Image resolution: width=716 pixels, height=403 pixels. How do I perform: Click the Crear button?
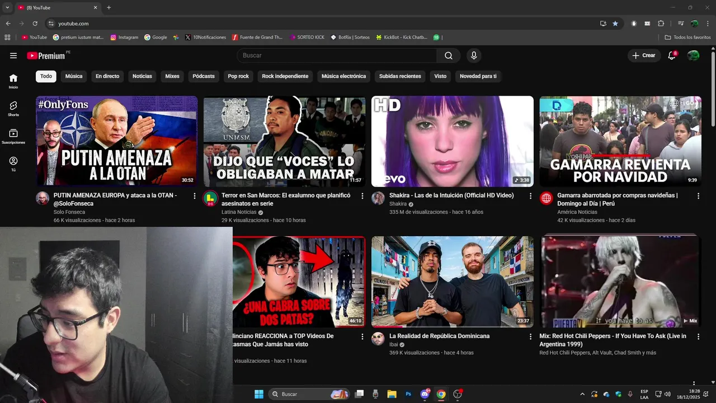pos(644,55)
